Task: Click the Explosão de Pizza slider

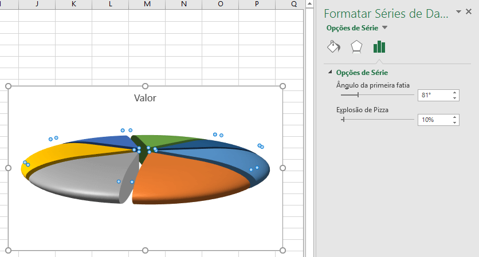Action: tap(377, 120)
